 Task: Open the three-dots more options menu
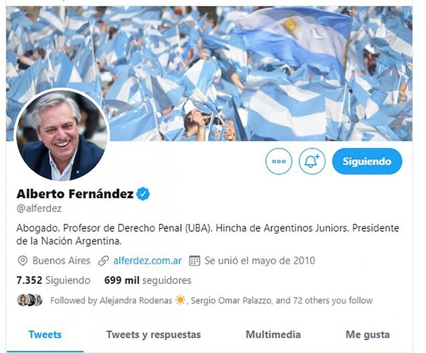click(x=279, y=161)
